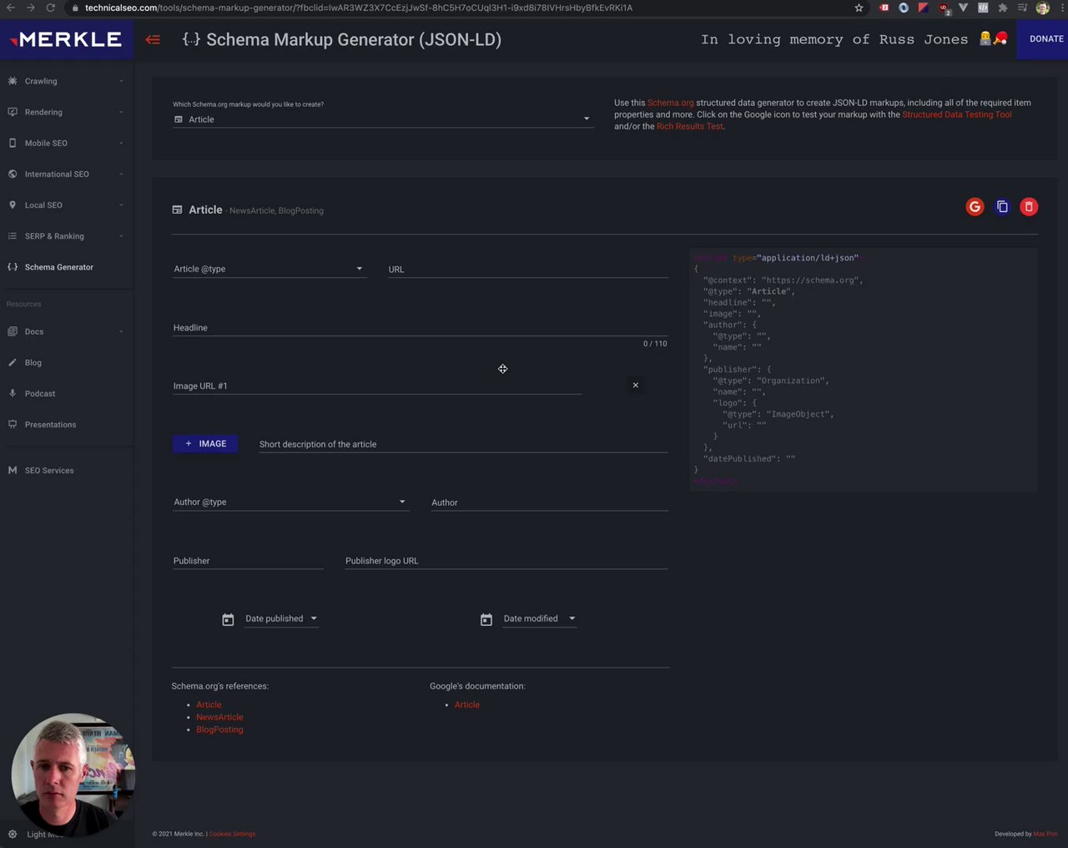Focus the Publisher field
1068x848 pixels.
point(248,560)
